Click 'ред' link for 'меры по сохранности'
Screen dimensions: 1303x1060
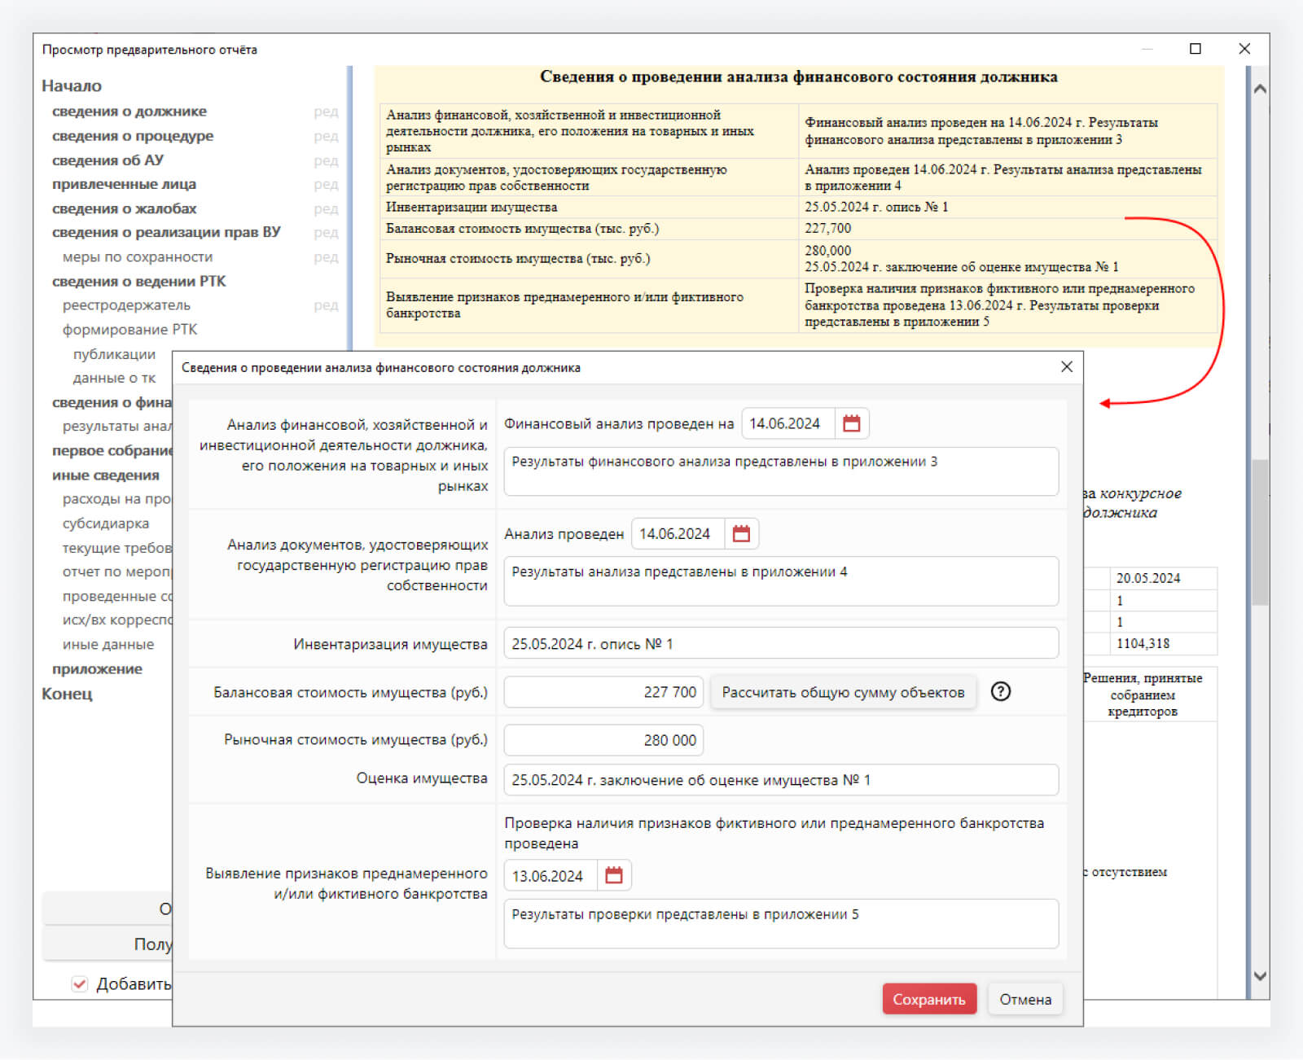tap(326, 256)
